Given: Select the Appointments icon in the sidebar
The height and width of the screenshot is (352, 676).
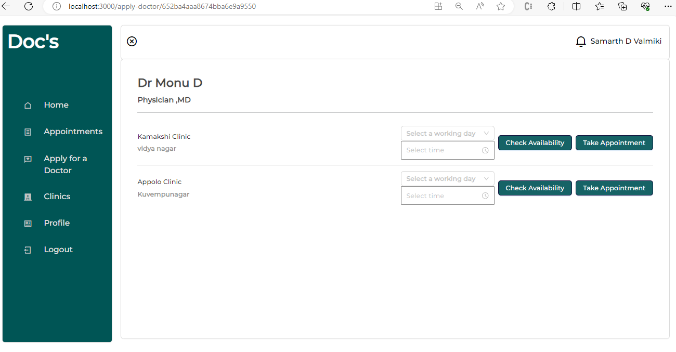Looking at the screenshot, I should [x=28, y=132].
